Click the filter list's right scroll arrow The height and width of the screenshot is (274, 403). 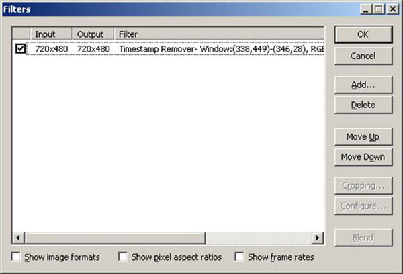click(x=318, y=238)
